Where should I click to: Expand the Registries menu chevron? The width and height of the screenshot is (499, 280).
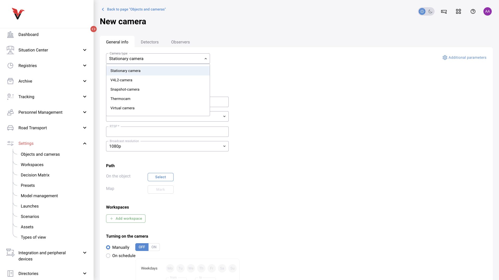[x=85, y=66]
